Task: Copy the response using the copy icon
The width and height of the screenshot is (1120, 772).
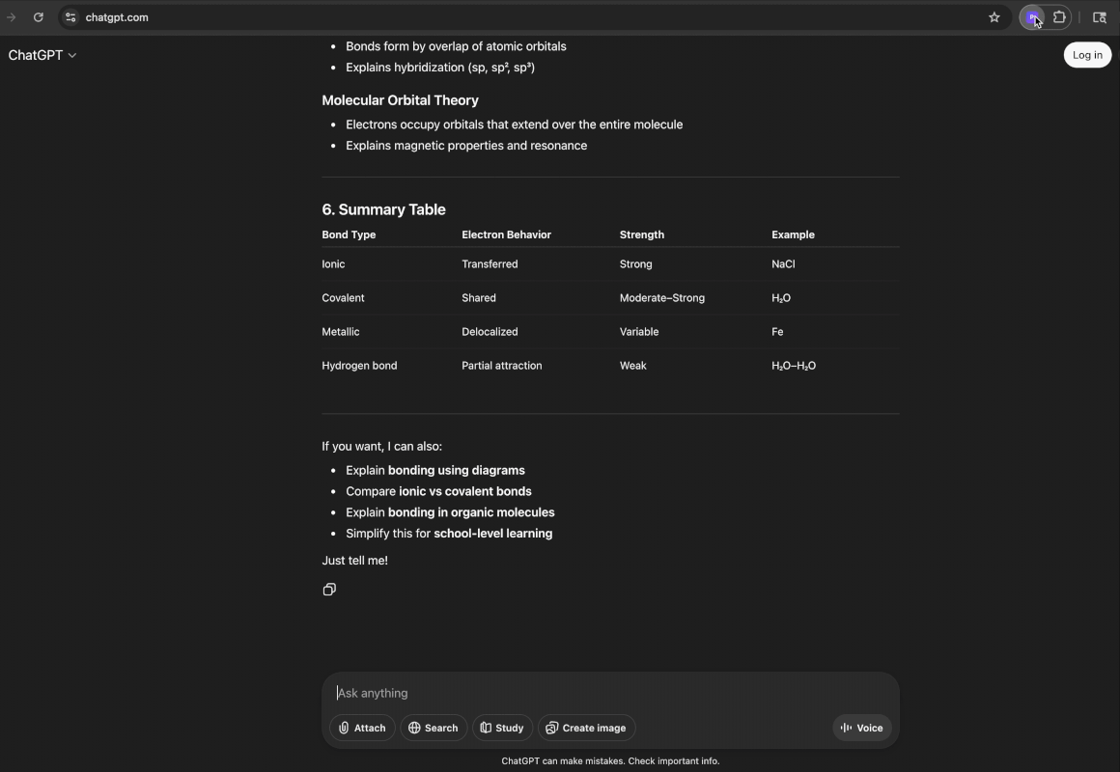Action: click(x=329, y=589)
